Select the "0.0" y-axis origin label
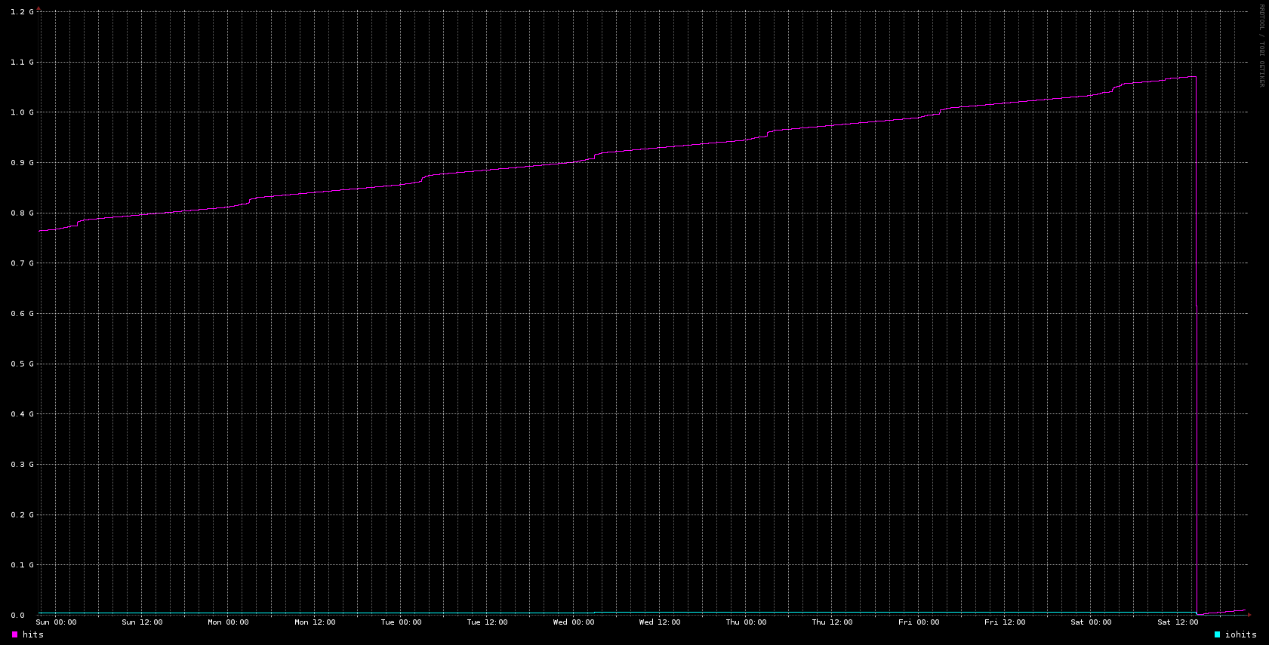This screenshot has height=645, width=1269. coord(17,616)
